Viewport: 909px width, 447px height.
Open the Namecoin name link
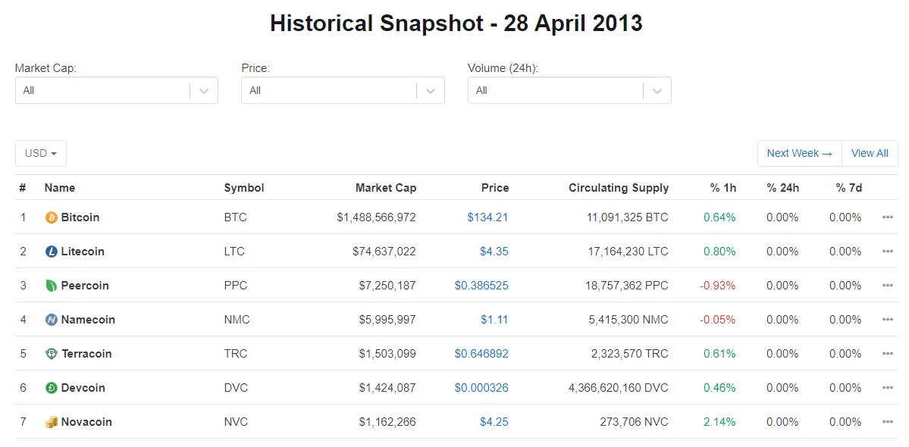tap(87, 320)
